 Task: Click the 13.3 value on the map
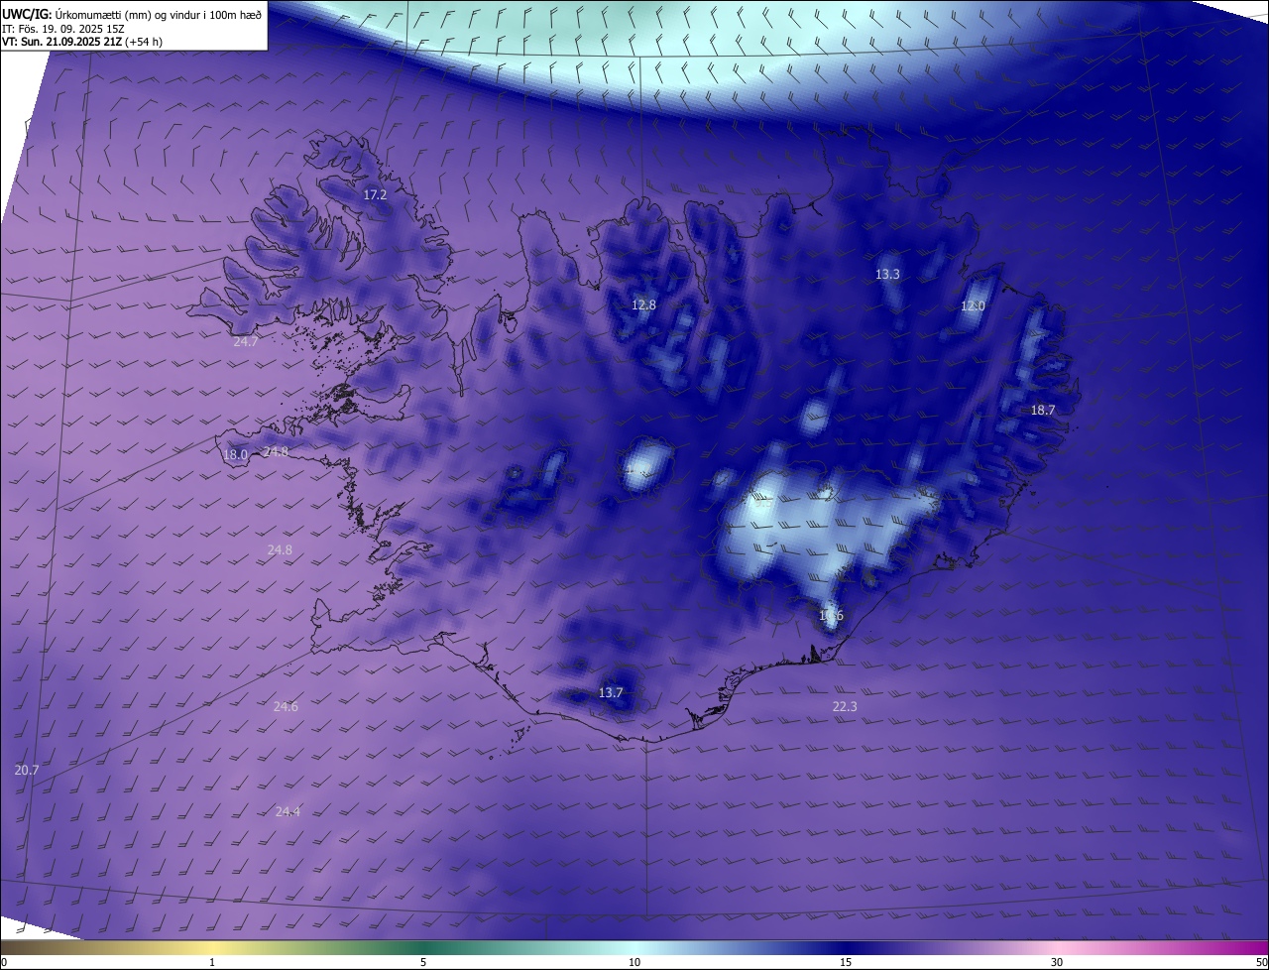coord(887,274)
